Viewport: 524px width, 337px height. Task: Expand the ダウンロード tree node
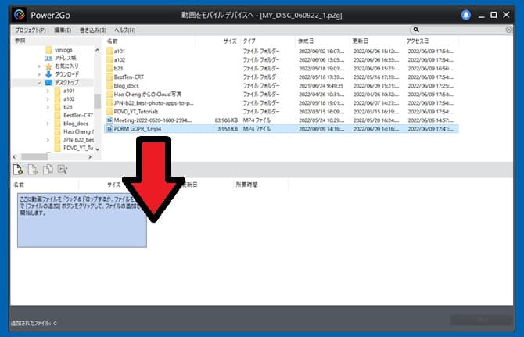coord(39,74)
